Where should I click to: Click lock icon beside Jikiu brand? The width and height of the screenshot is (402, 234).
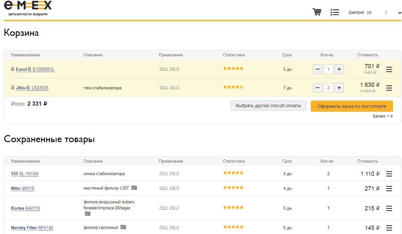[13, 87]
